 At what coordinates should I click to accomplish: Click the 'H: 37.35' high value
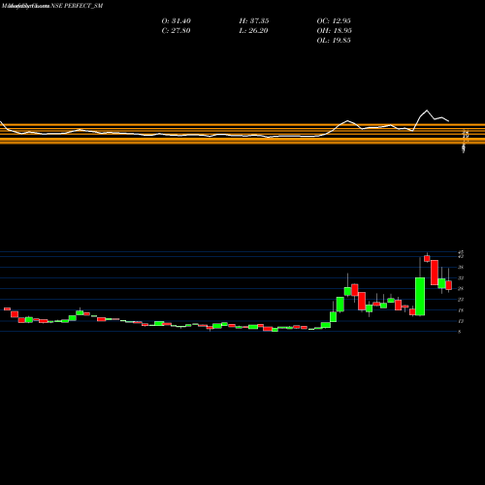[x=254, y=21]
